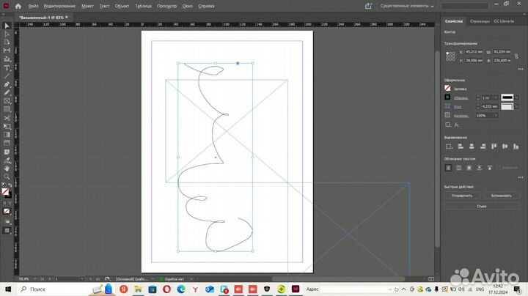
Task: Click the Align left edges icon
Action: [461, 147]
